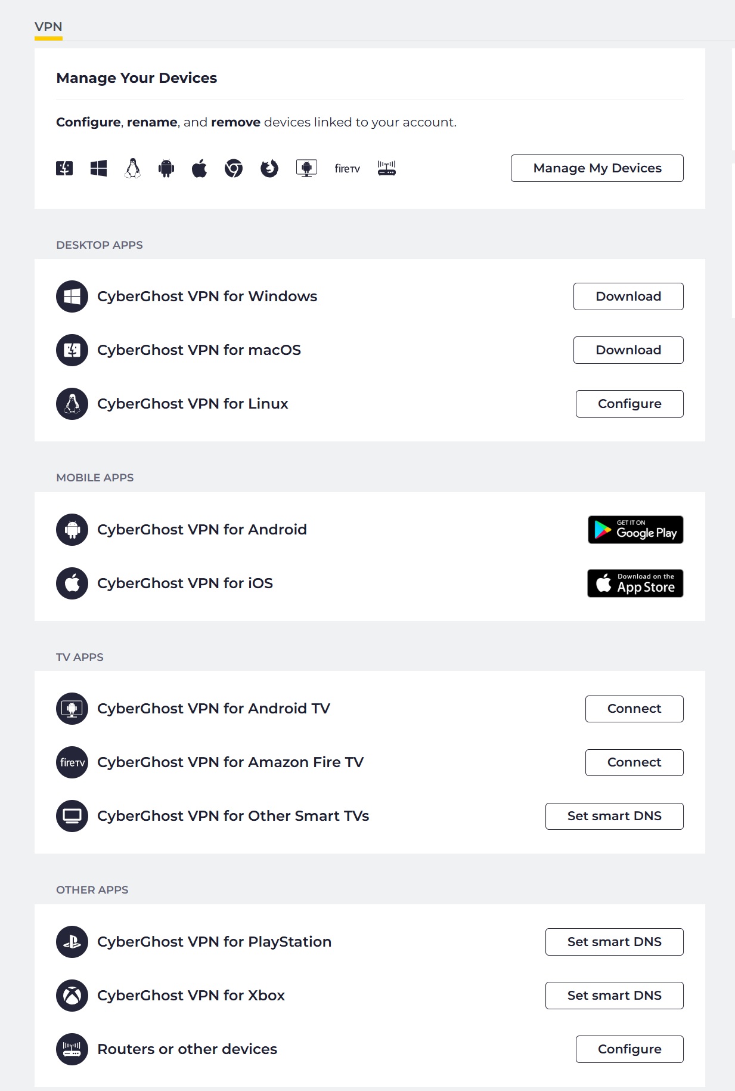Click the Android TV icon in TV Apps

point(72,709)
